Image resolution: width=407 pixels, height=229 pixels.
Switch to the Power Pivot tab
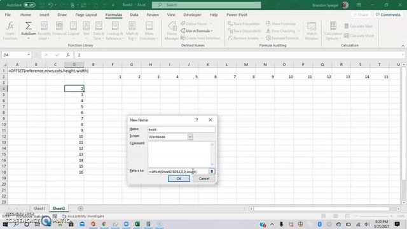coord(237,15)
